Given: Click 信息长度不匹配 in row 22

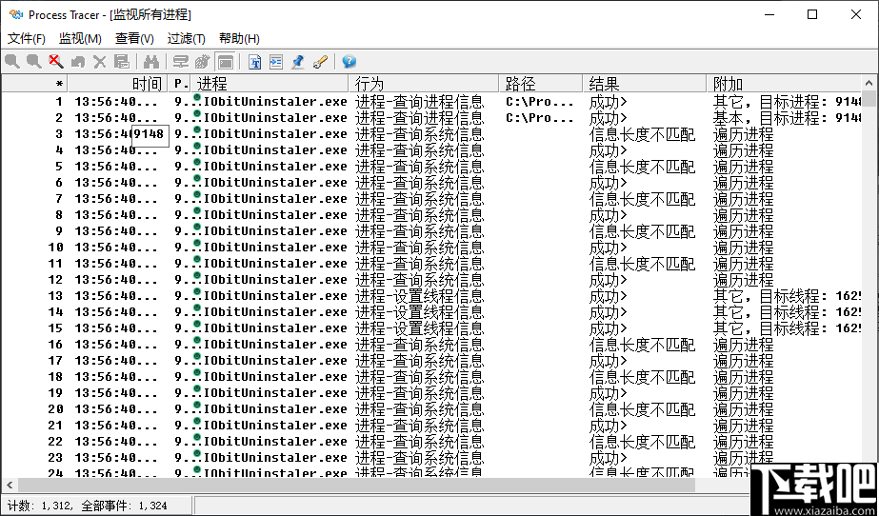Looking at the screenshot, I should (x=642, y=442).
